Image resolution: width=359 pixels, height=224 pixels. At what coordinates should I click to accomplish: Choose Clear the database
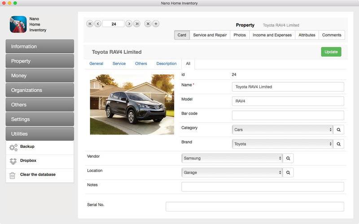pyautogui.click(x=40, y=176)
